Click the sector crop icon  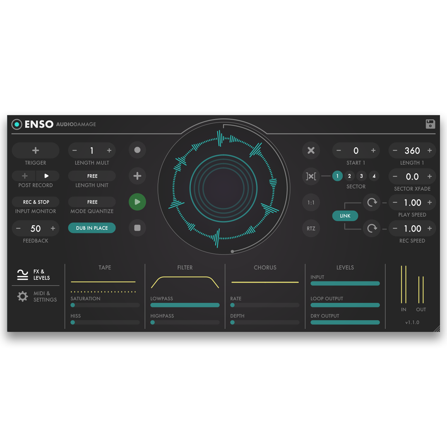(311, 176)
